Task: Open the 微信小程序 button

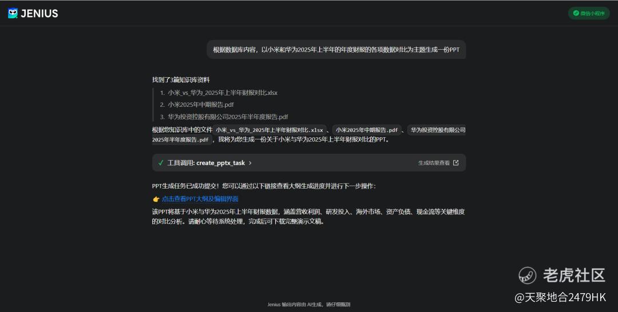Action: click(x=588, y=13)
